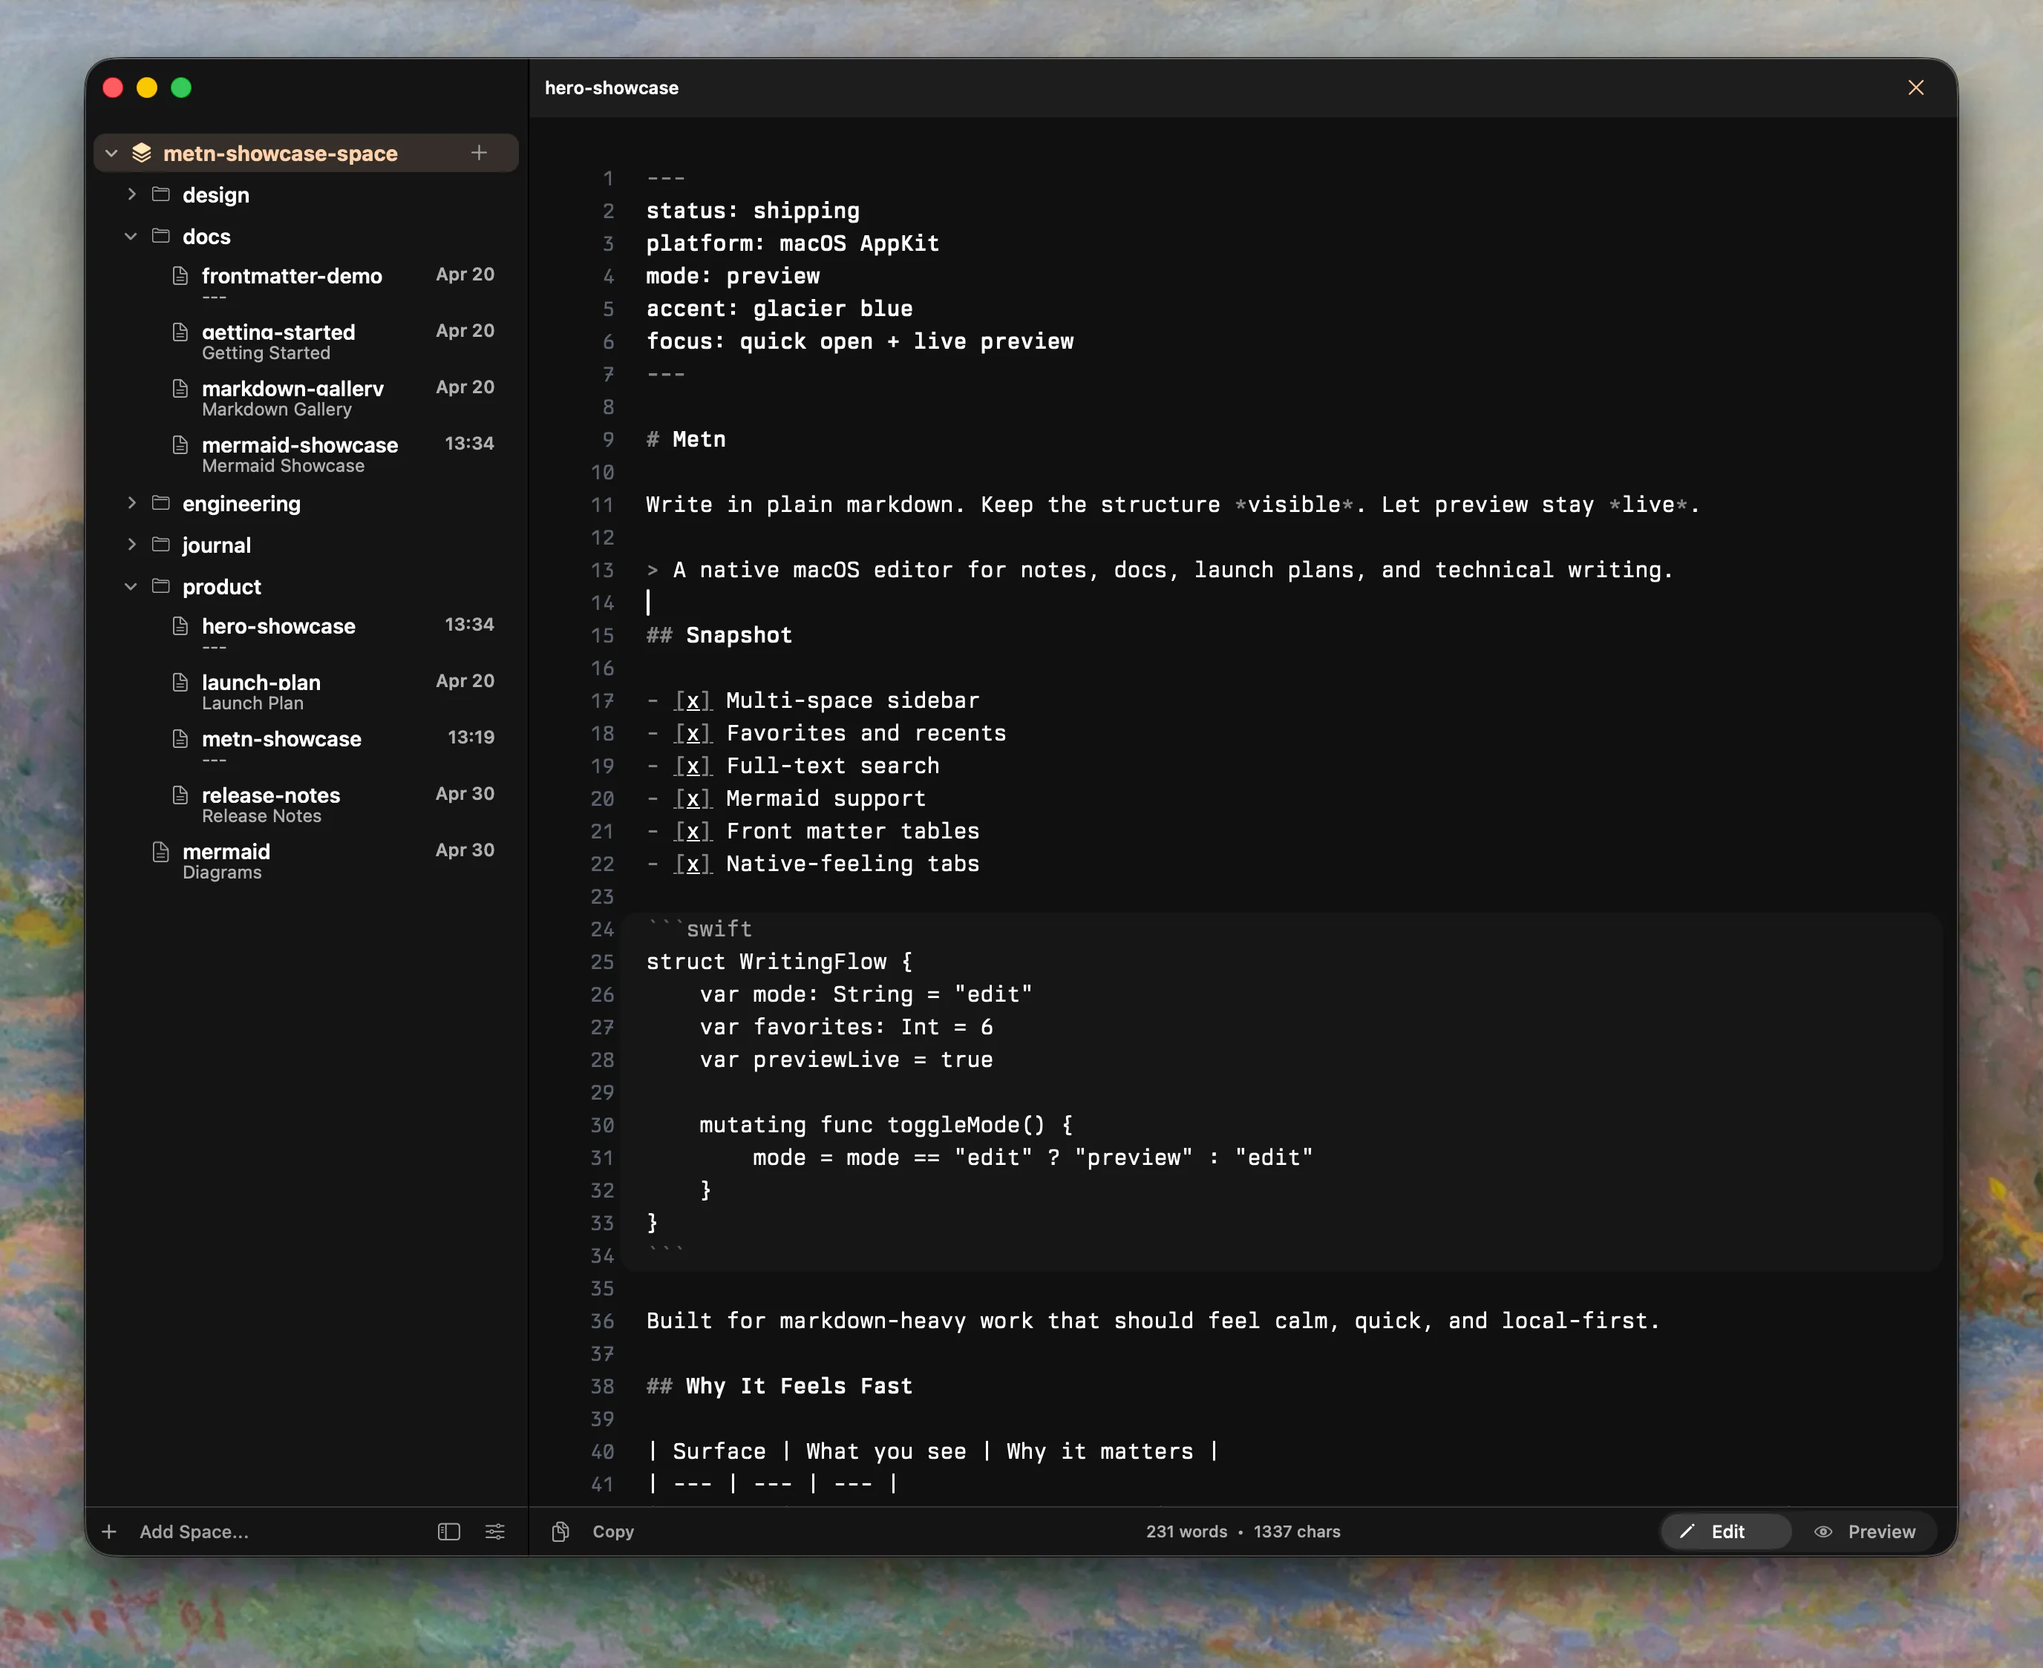Place cursor on '## Snapshot' heading
This screenshot has width=2043, height=1668.
tap(719, 635)
